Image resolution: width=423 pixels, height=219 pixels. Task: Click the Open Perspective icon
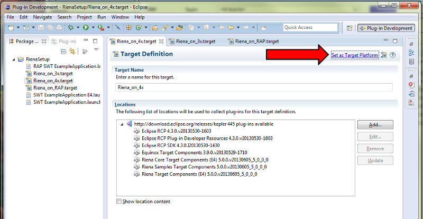(x=350, y=28)
